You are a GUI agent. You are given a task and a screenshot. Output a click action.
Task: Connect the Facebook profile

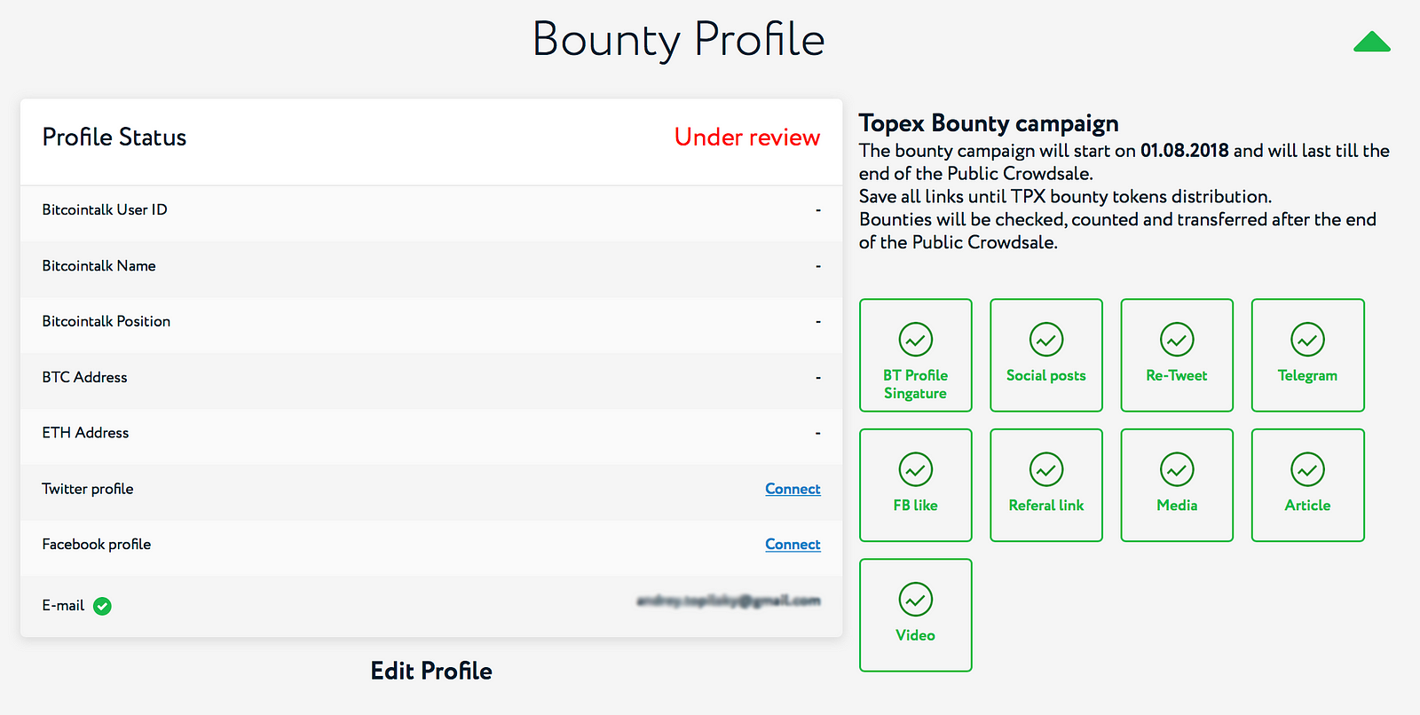793,544
